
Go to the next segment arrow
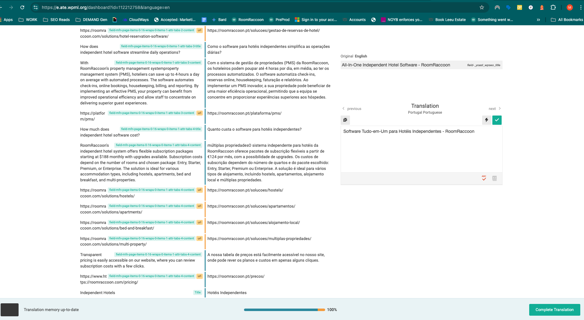pyautogui.click(x=500, y=108)
